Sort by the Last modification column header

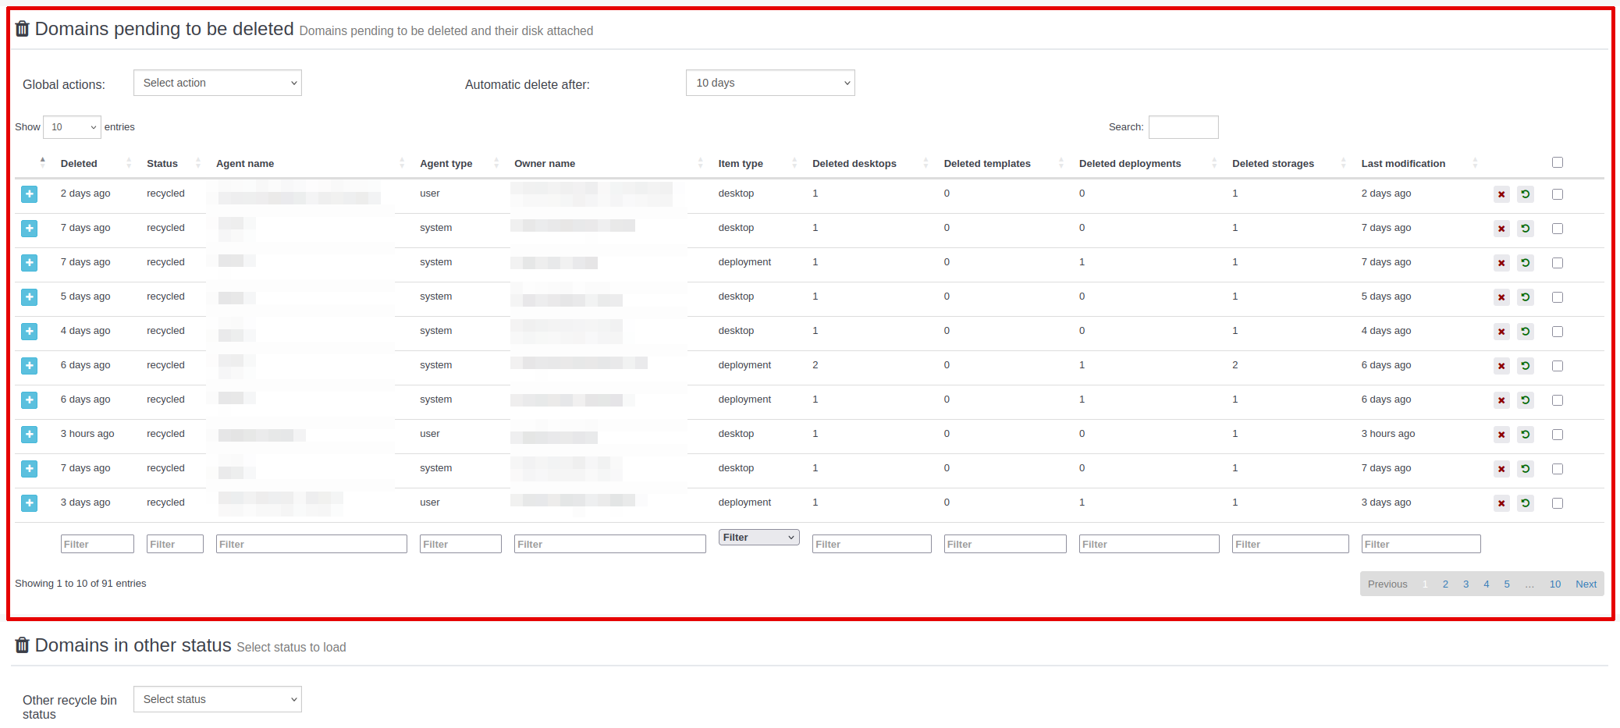[1403, 164]
